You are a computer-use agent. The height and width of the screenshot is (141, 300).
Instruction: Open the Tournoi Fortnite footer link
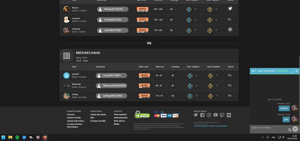[74, 118]
